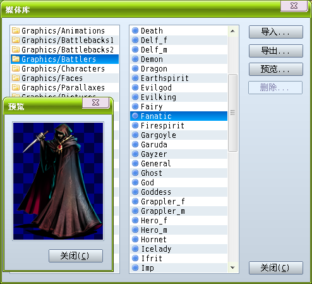The width and height of the screenshot is (312, 284).
Task: Select the Ifrit file name
Action: 152,259
